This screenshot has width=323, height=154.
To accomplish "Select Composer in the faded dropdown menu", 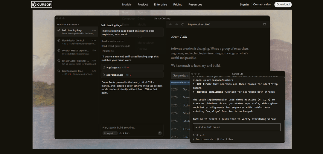I will (129, 19).
